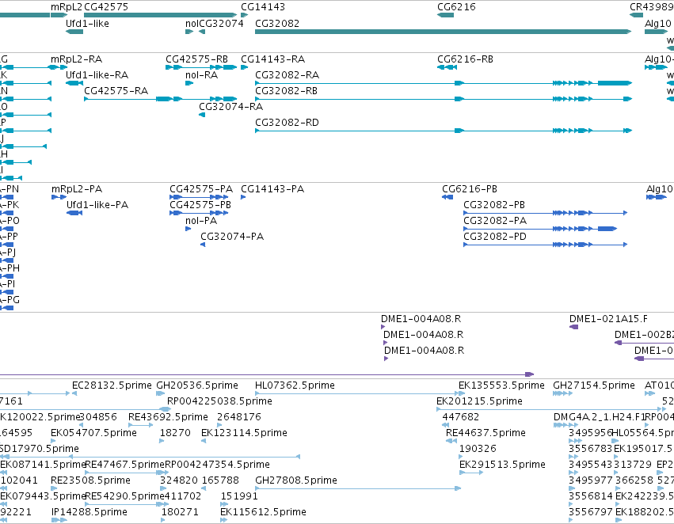Click the CG14143-PA protein label

point(272,189)
